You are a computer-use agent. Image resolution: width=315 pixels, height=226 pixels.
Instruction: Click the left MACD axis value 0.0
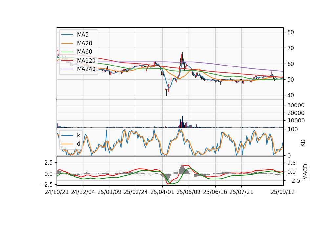point(49,174)
